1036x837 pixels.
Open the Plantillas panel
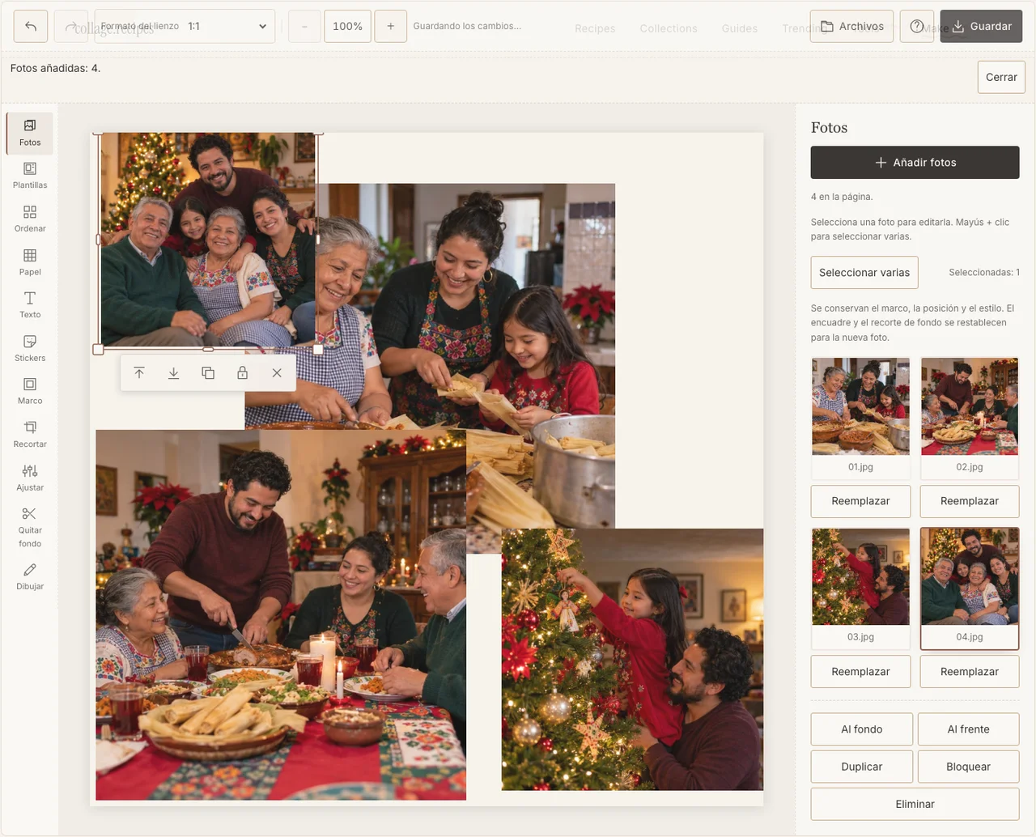(30, 176)
